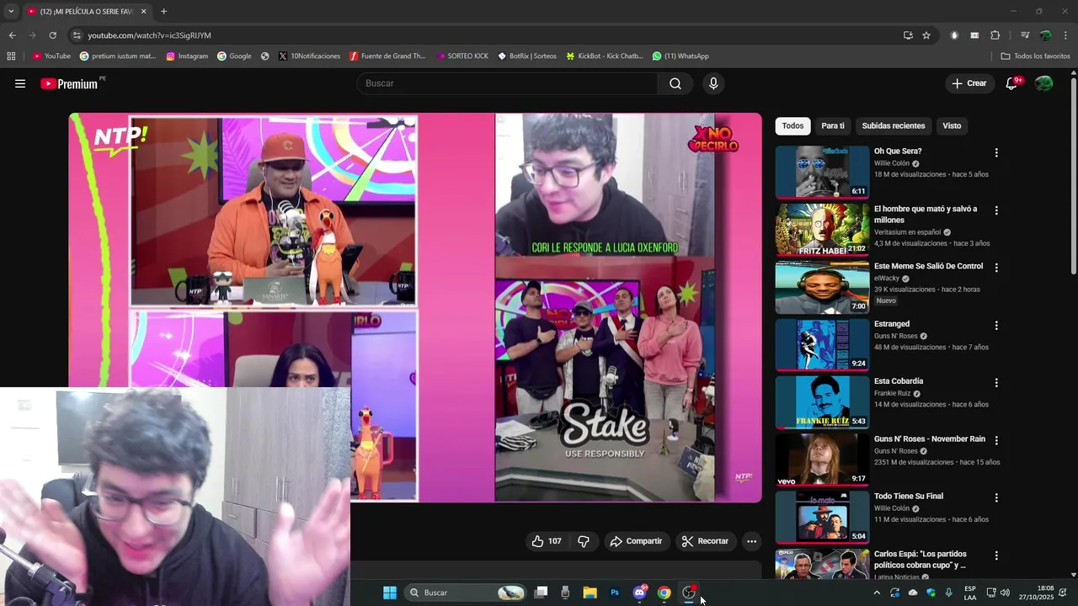Open Chrome from the taskbar
This screenshot has height=606, width=1078.
pos(664,593)
